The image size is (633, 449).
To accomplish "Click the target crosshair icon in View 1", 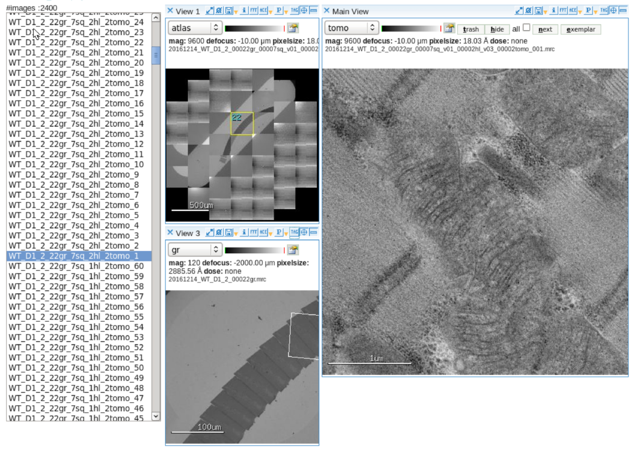I will click(304, 11).
